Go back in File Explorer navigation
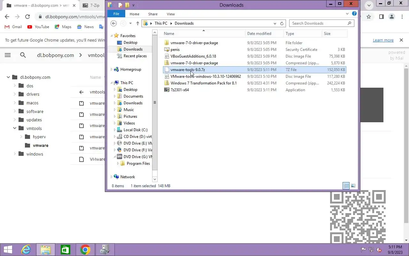The image size is (409, 256). coord(114,23)
